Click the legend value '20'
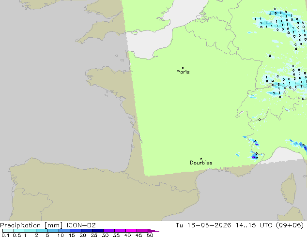The image size is (307, 237). [x=83, y=235]
